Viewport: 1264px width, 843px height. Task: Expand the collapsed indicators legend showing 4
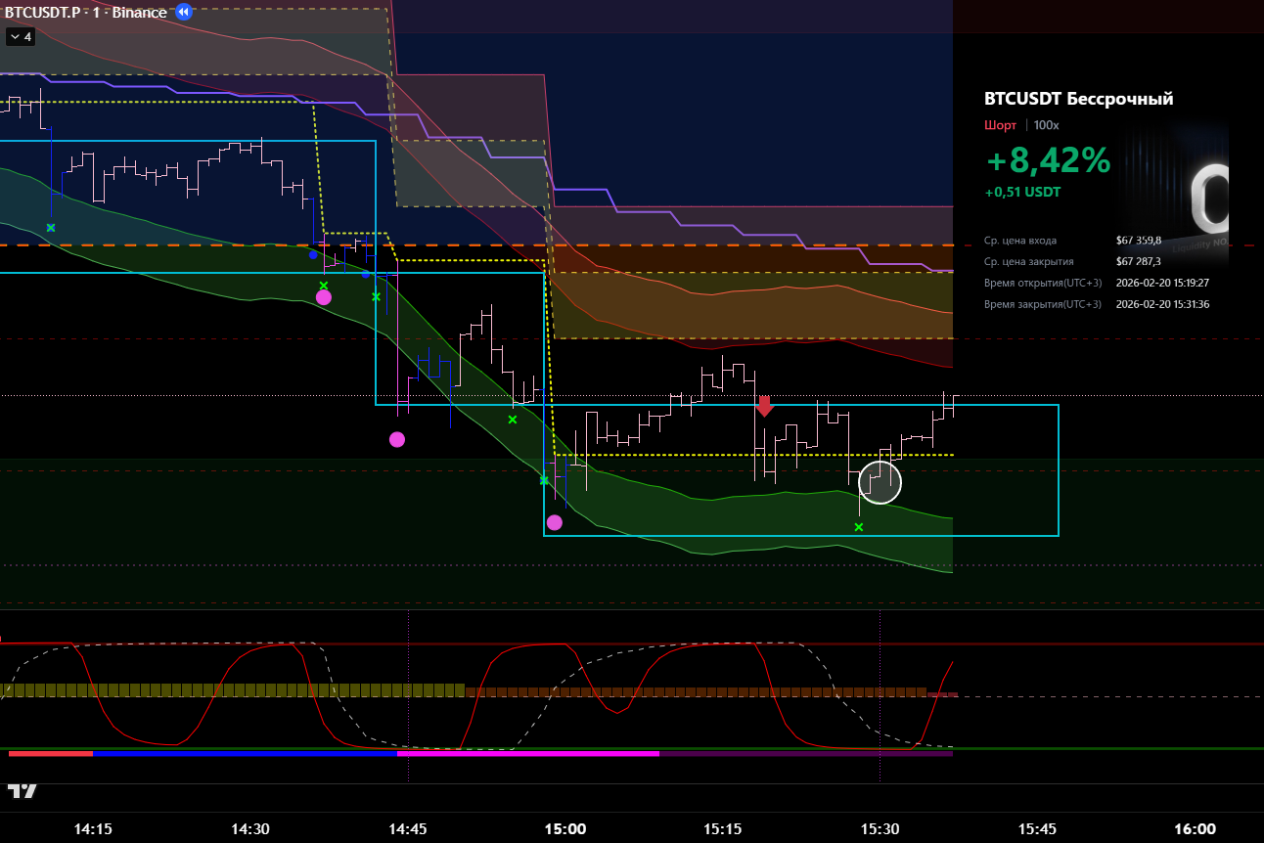pyautogui.click(x=21, y=37)
